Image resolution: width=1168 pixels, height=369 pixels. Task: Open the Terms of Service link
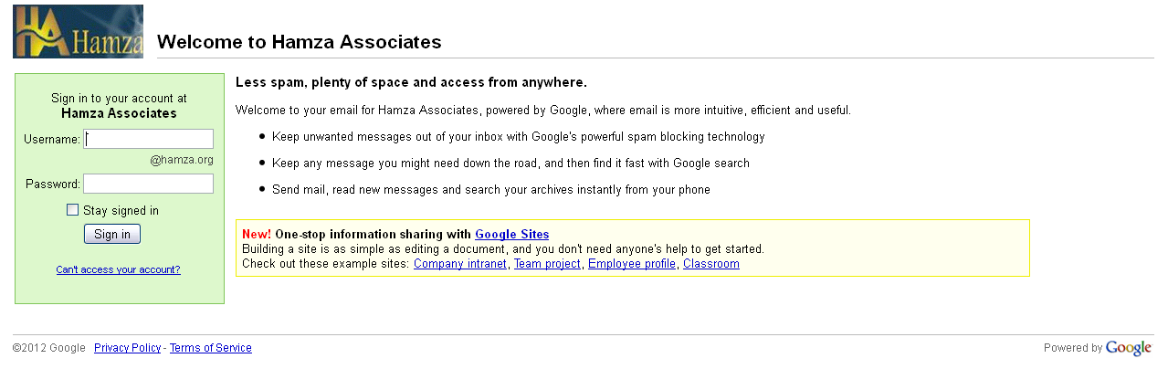point(211,348)
